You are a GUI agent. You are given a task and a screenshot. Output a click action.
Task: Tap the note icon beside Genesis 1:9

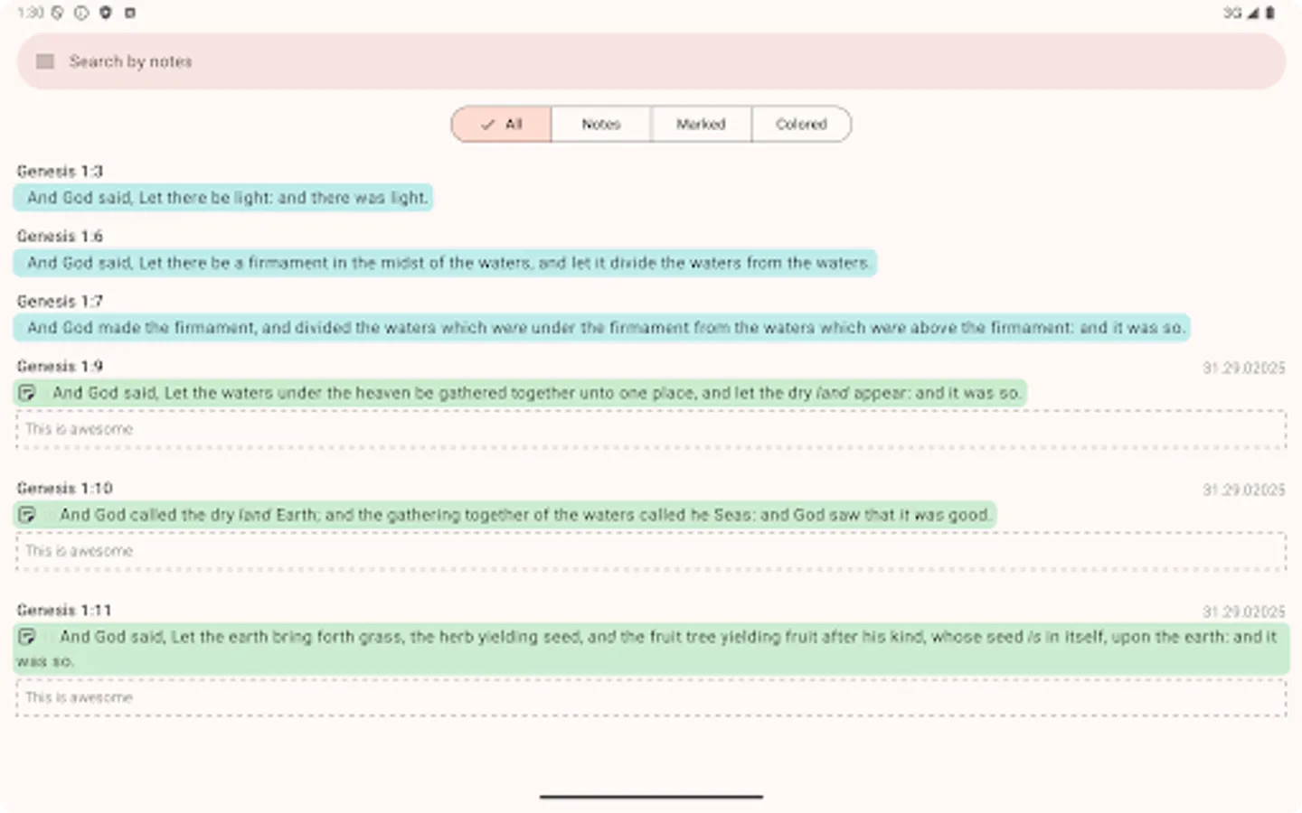pos(28,392)
